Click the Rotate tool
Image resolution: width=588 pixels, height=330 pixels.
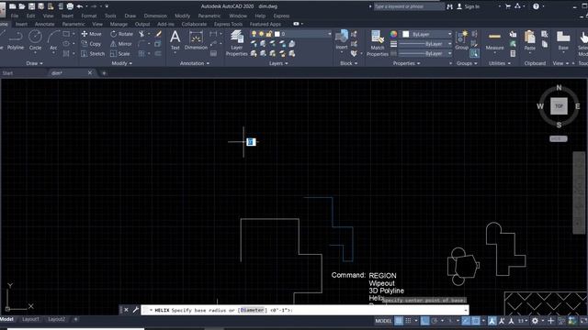[x=121, y=34]
